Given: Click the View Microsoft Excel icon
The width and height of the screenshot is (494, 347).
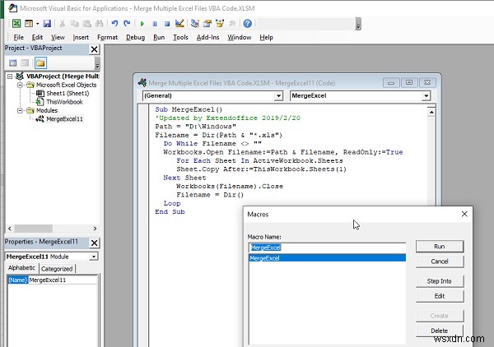Looking at the screenshot, I should (16, 24).
